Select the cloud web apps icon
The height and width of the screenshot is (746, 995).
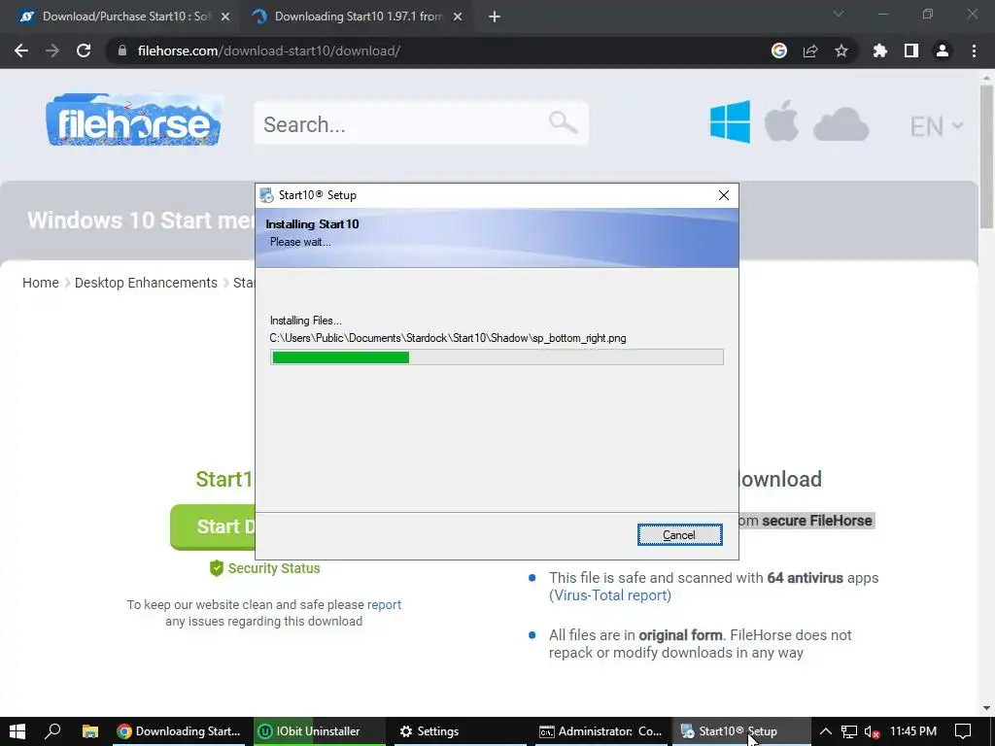coord(841,123)
